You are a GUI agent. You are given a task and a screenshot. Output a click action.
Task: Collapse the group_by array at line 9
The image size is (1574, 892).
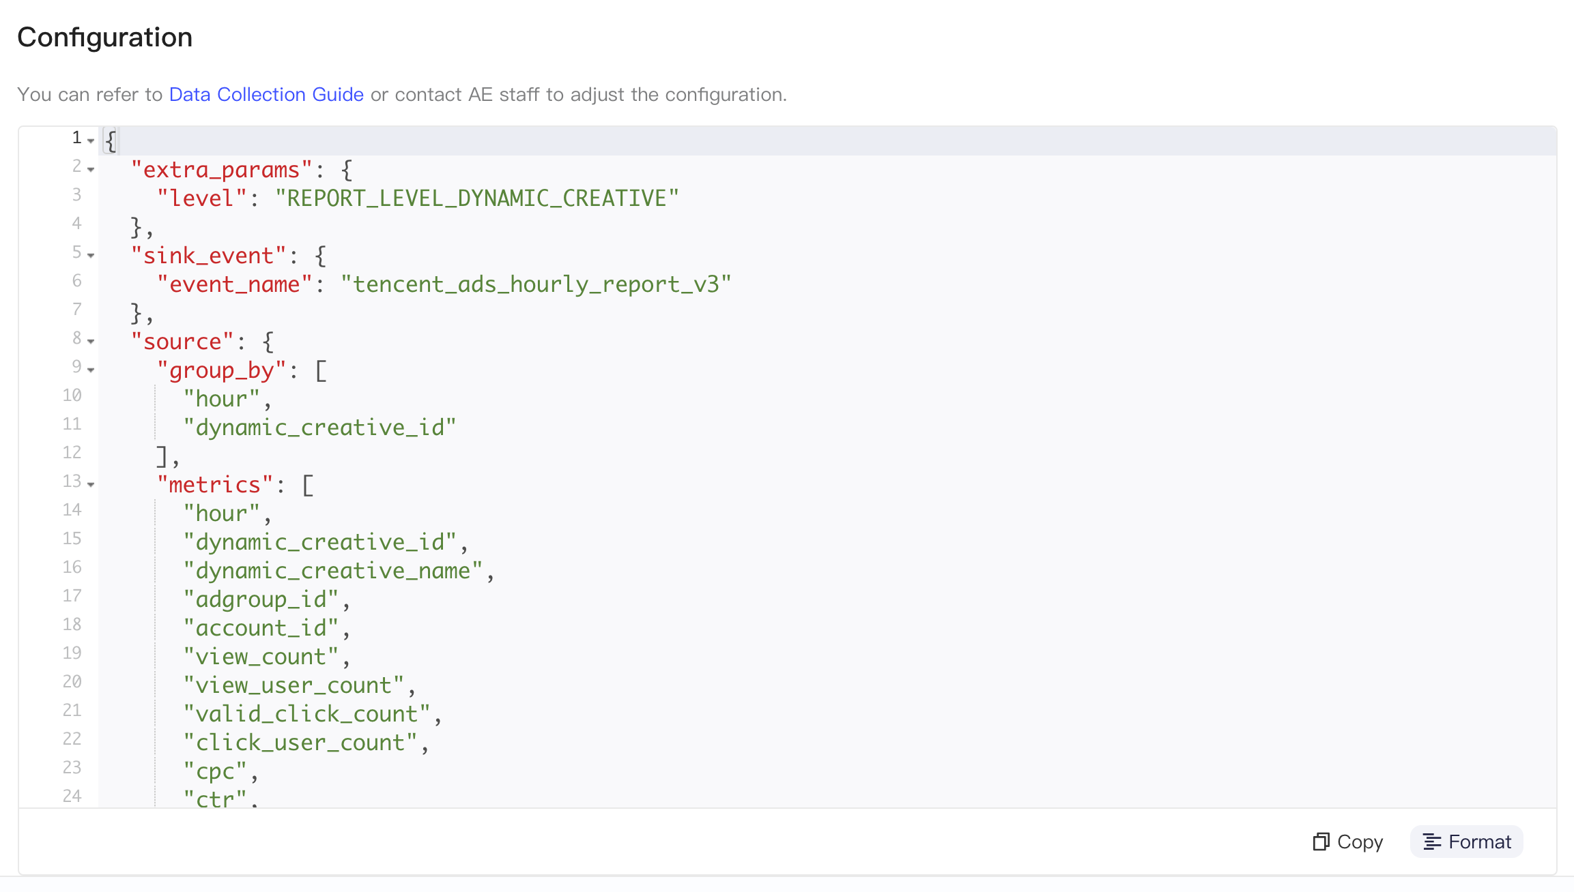[91, 370]
